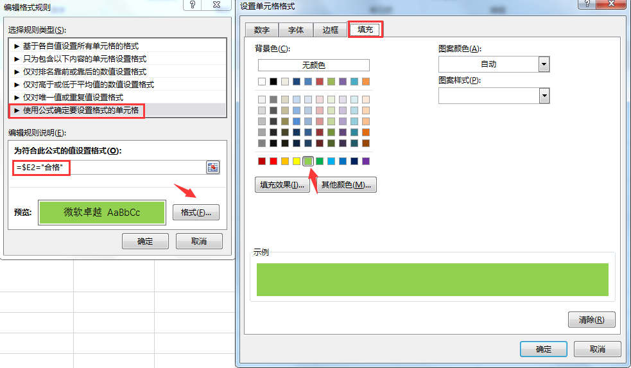
Task: Click the help button in the 编辑格式规则 title bar
Action: 193,4
